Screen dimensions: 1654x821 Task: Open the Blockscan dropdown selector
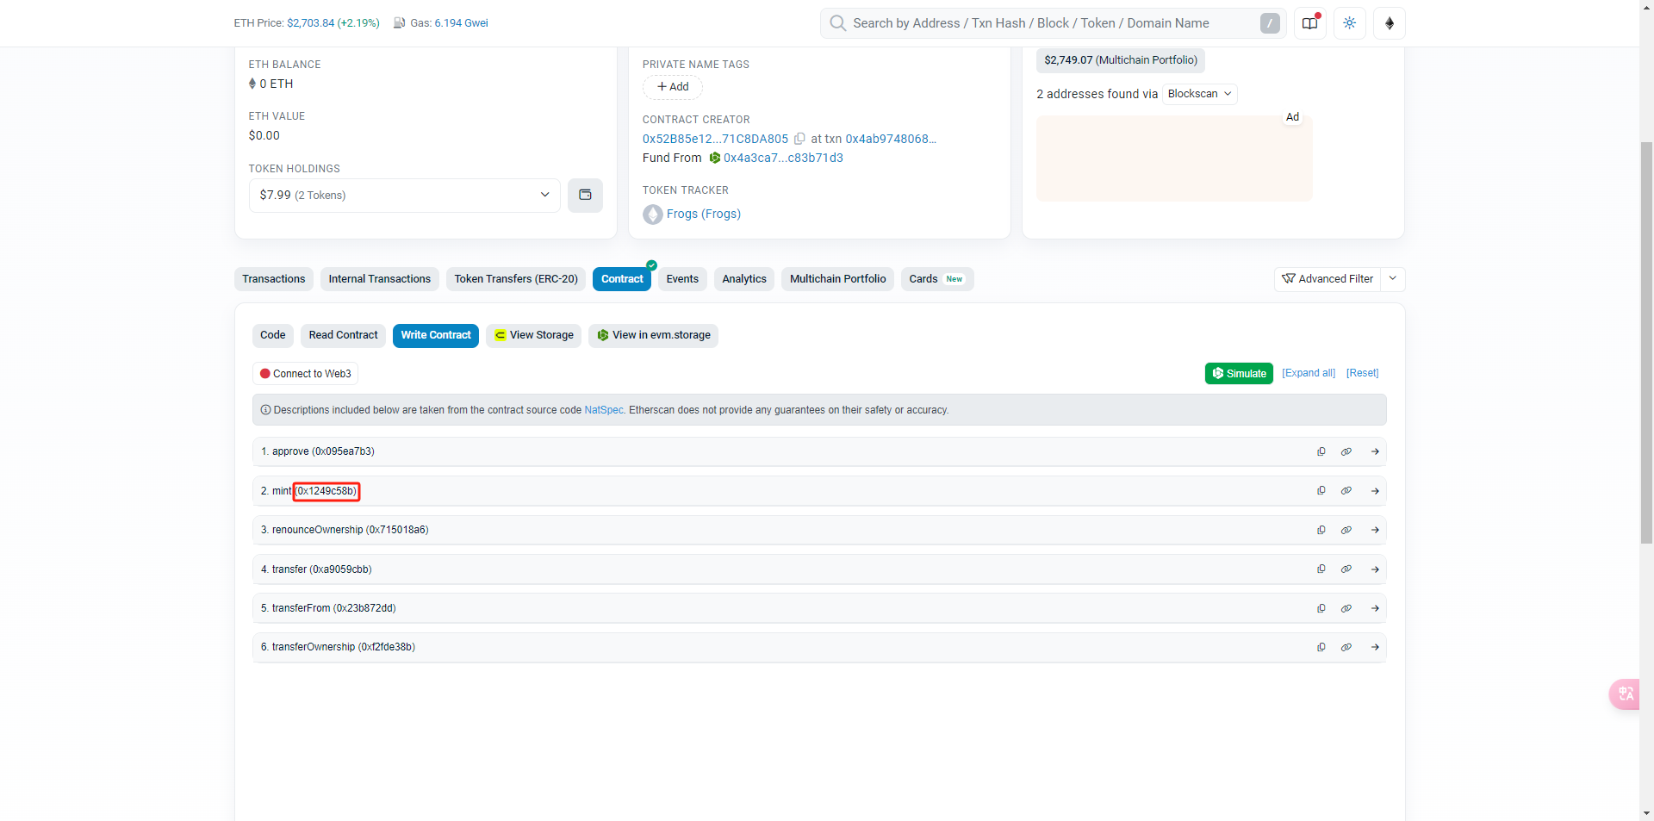(x=1199, y=94)
